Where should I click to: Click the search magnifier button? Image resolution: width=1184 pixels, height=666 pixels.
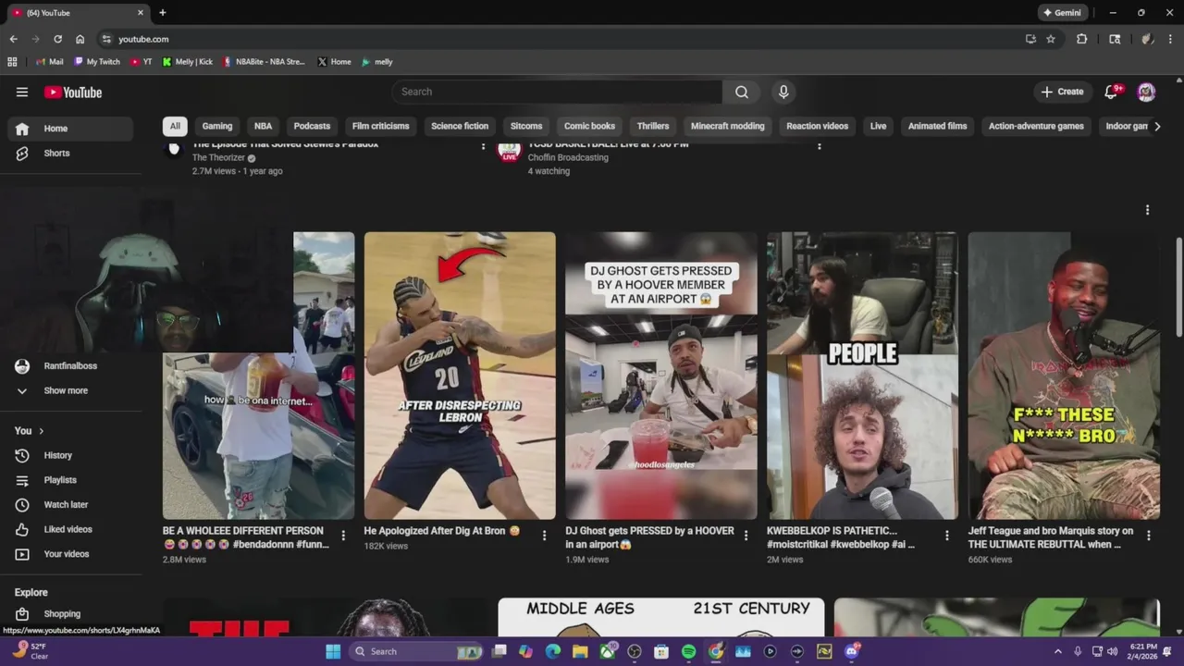(742, 92)
